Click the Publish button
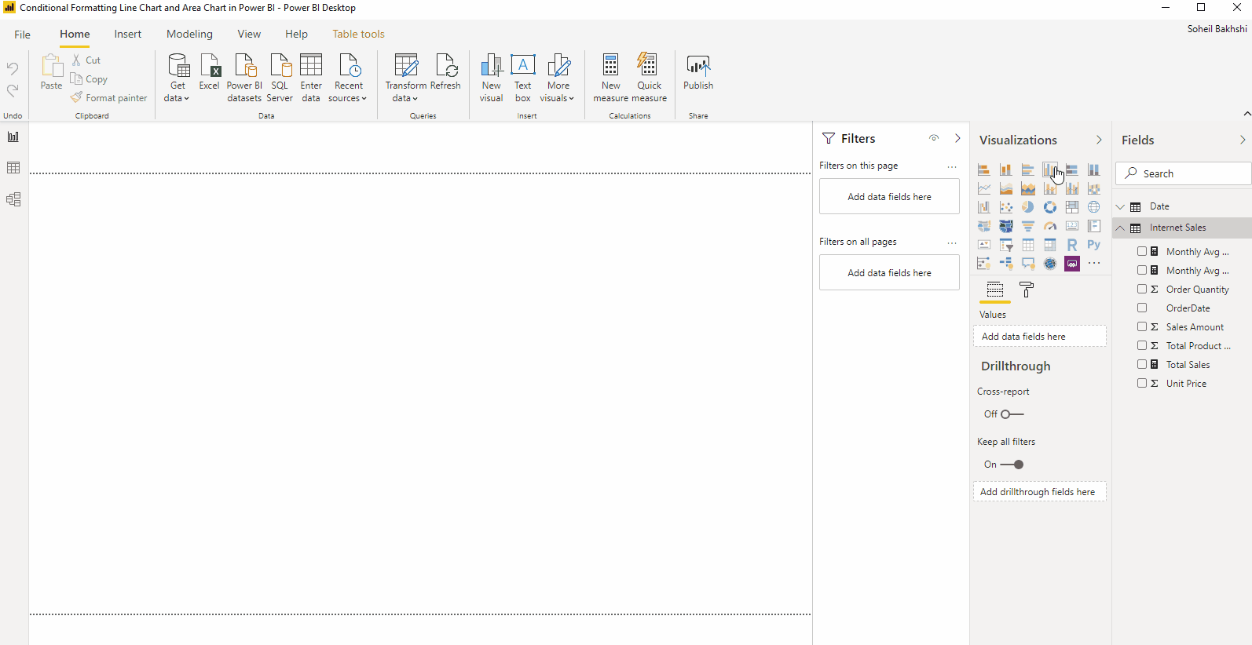The width and height of the screenshot is (1252, 645). (x=698, y=73)
